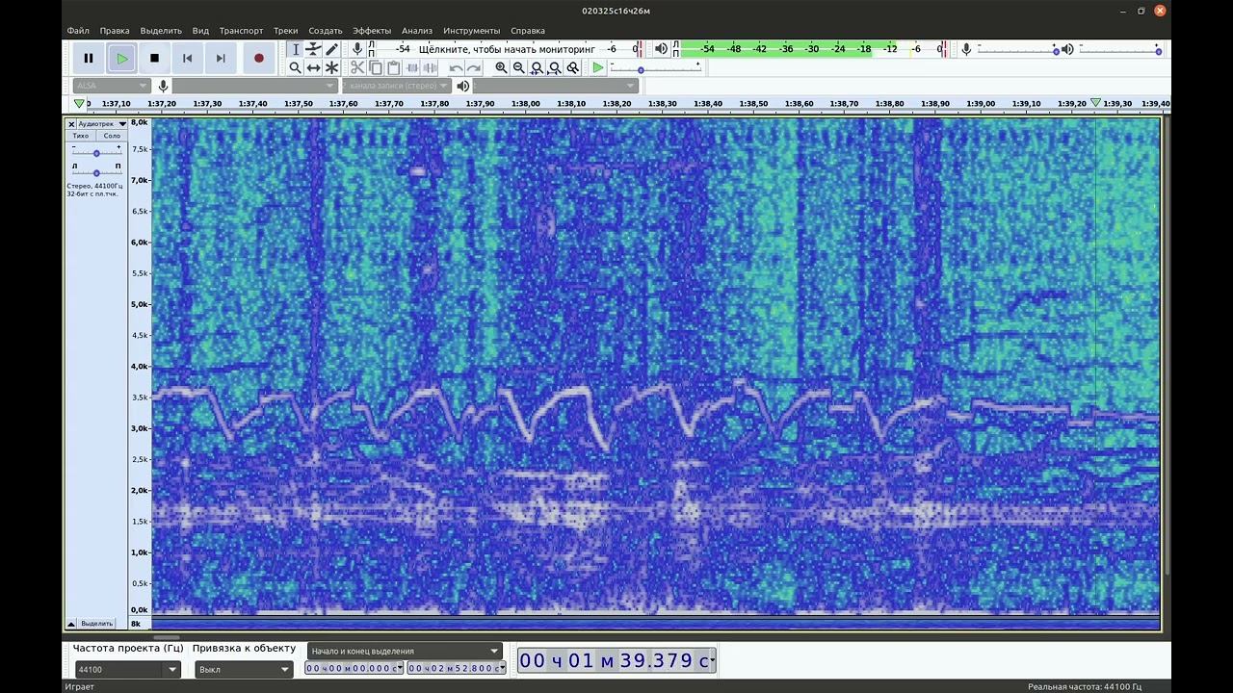Open the 'Треки' menu
This screenshot has height=693, width=1233.
tap(285, 31)
